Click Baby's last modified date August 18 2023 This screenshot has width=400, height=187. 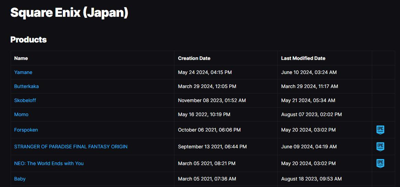311,179
